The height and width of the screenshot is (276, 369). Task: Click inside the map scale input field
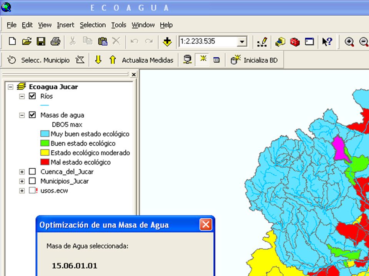click(208, 41)
